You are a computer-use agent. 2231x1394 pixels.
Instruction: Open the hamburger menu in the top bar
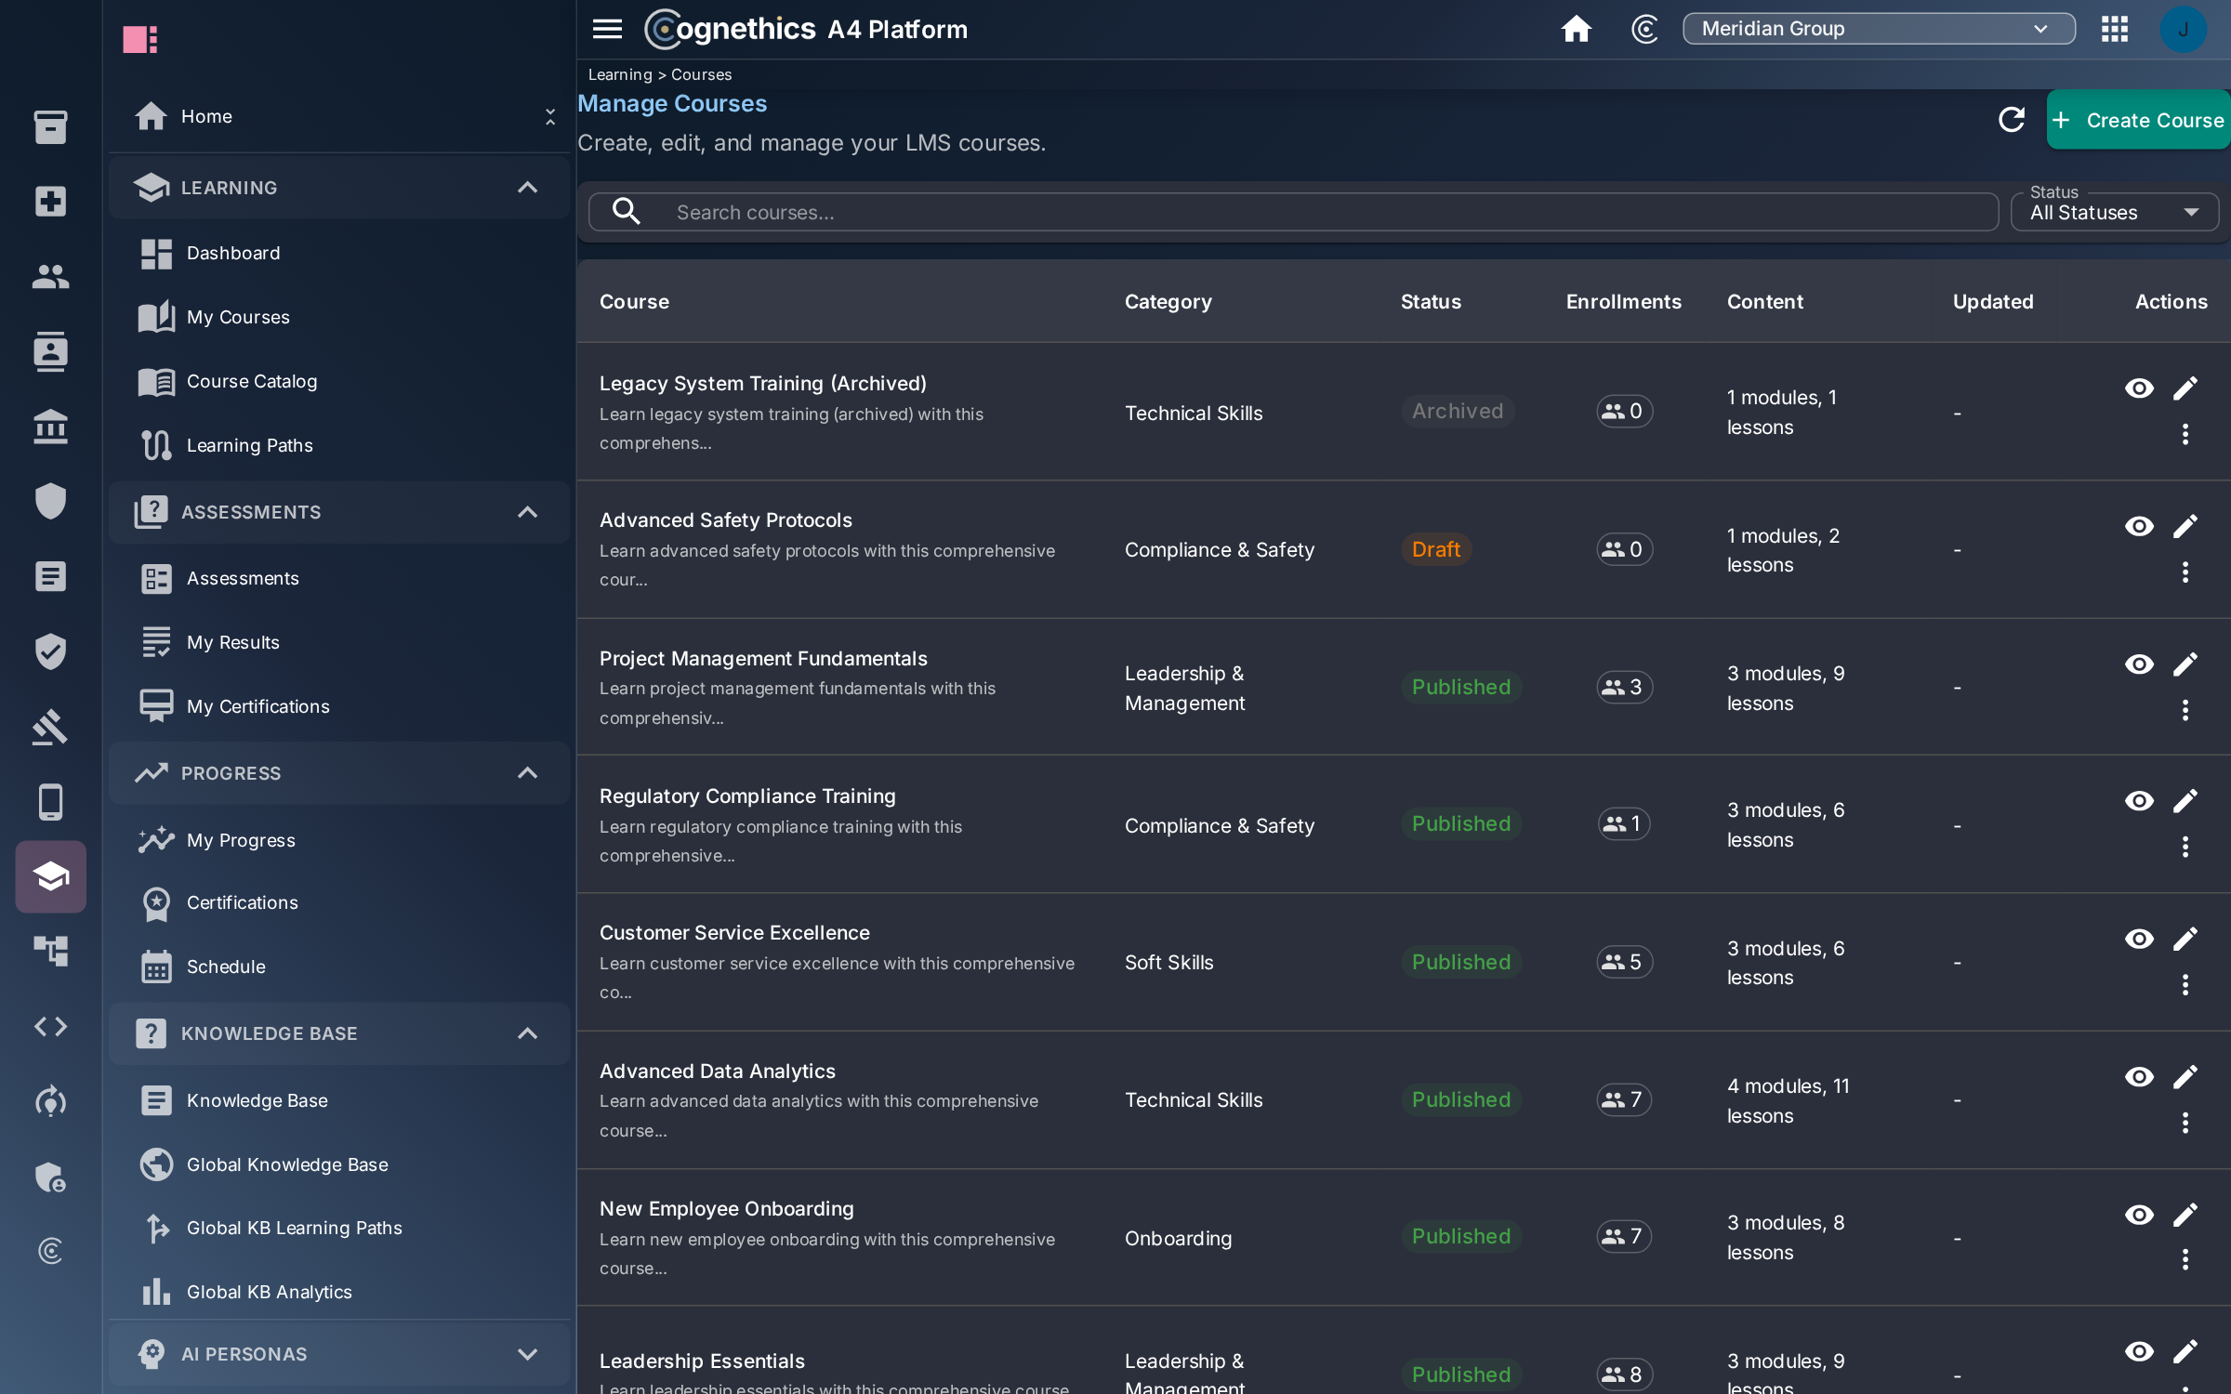(x=607, y=29)
